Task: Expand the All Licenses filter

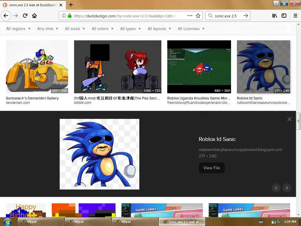Action: coord(191,29)
